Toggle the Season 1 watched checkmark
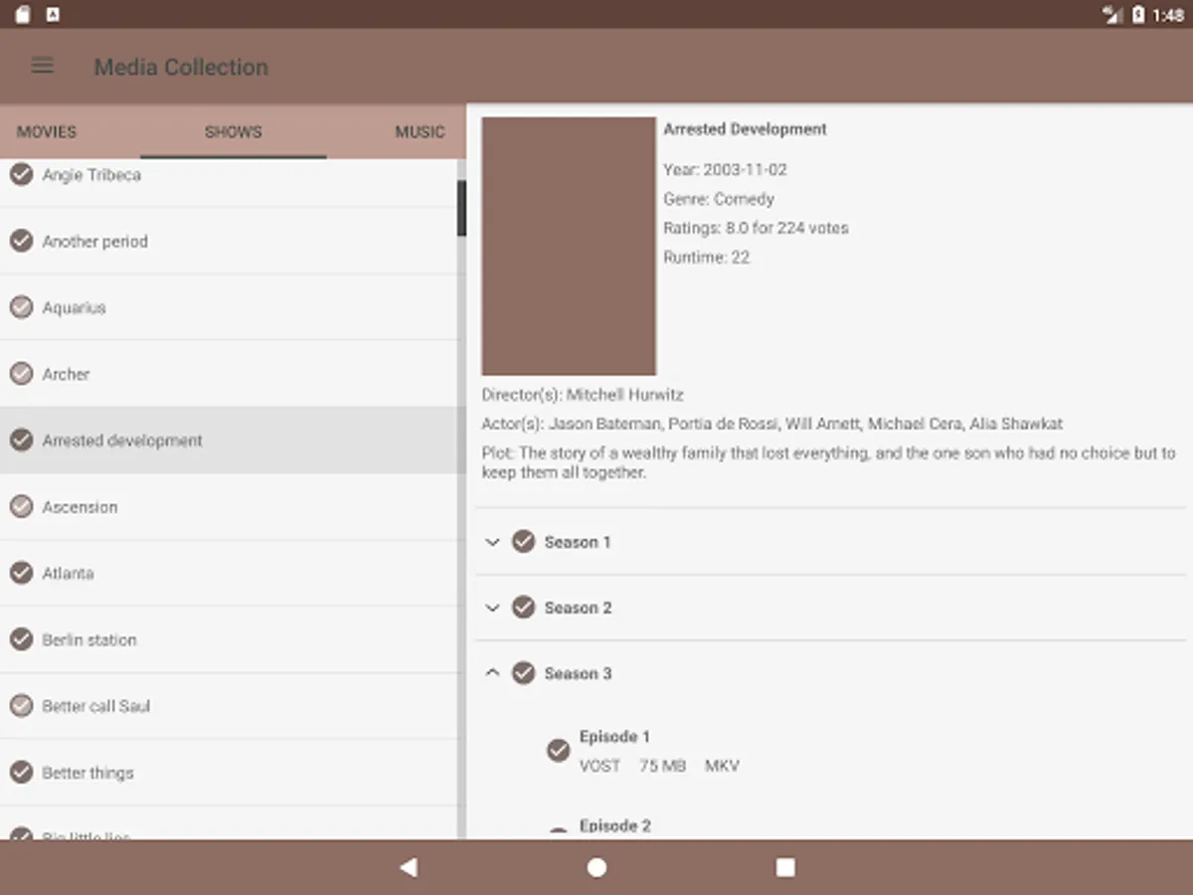The width and height of the screenshot is (1193, 895). point(524,541)
